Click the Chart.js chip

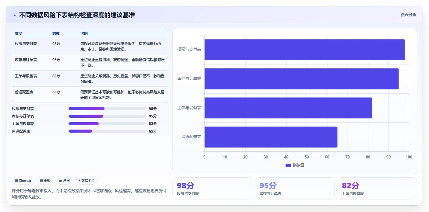[23, 180]
